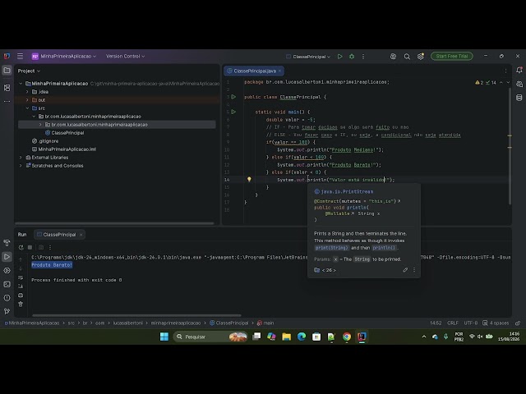Expand the .idea folder

click(27, 91)
